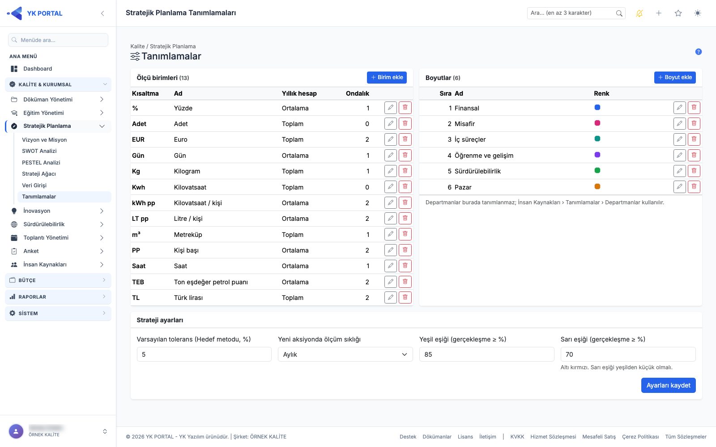Delete the Yüzde unit row
This screenshot has height=447, width=716.
(405, 108)
